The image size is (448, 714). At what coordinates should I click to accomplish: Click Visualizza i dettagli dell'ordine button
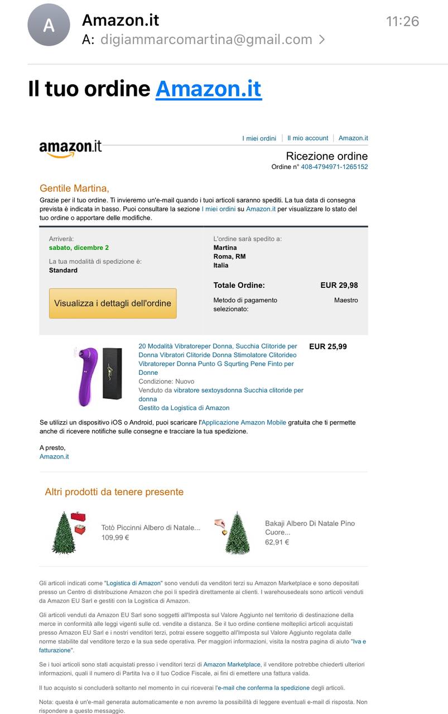113,303
